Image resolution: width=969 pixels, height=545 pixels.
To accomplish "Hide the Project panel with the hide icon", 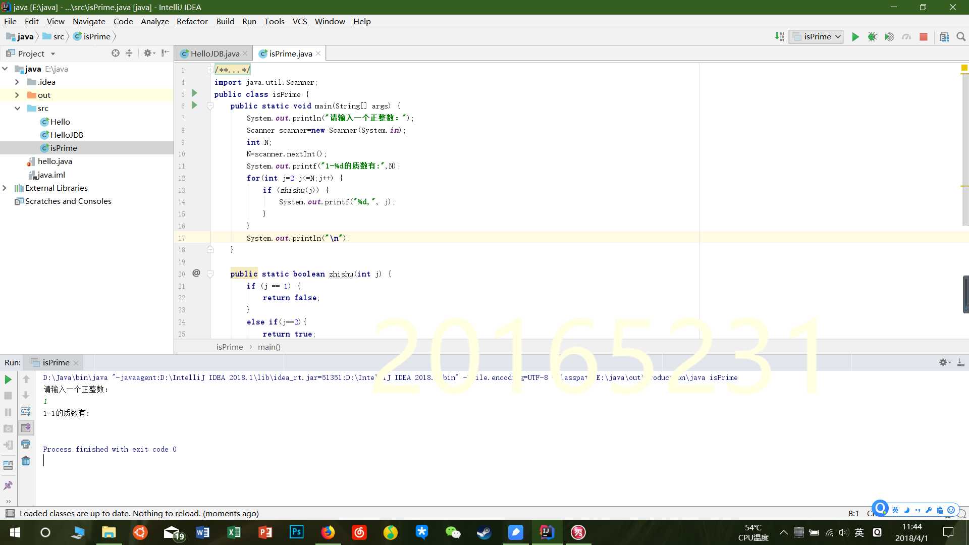I will point(165,53).
